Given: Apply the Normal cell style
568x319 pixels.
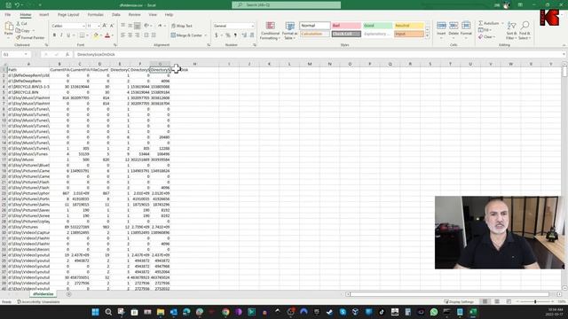Looking at the screenshot, I should pos(315,26).
